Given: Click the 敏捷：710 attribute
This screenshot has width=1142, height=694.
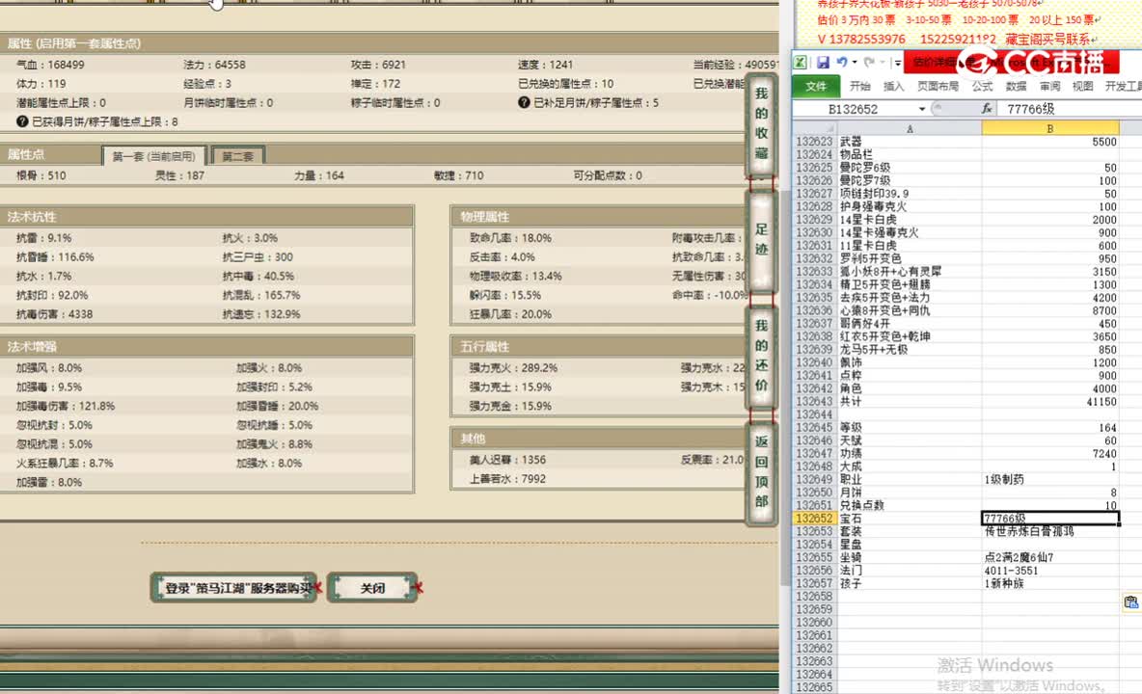Looking at the screenshot, I should click(459, 175).
